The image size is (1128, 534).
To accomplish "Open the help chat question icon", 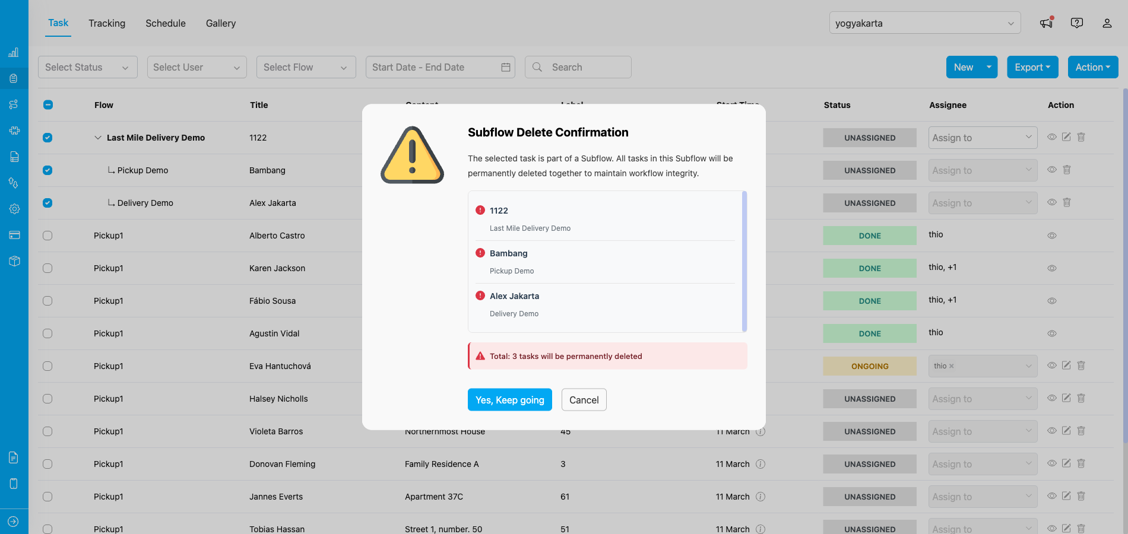I will [x=1077, y=23].
